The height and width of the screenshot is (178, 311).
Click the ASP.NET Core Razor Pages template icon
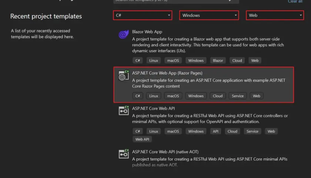tap(124, 76)
